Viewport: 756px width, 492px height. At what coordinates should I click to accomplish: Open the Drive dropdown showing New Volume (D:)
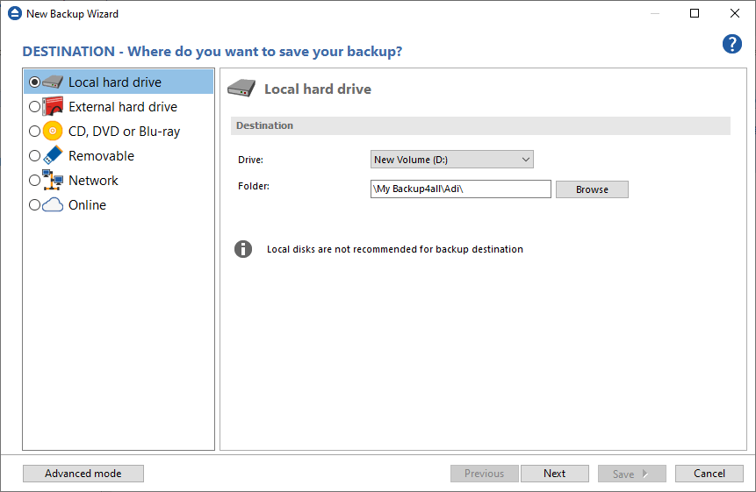[x=451, y=160]
